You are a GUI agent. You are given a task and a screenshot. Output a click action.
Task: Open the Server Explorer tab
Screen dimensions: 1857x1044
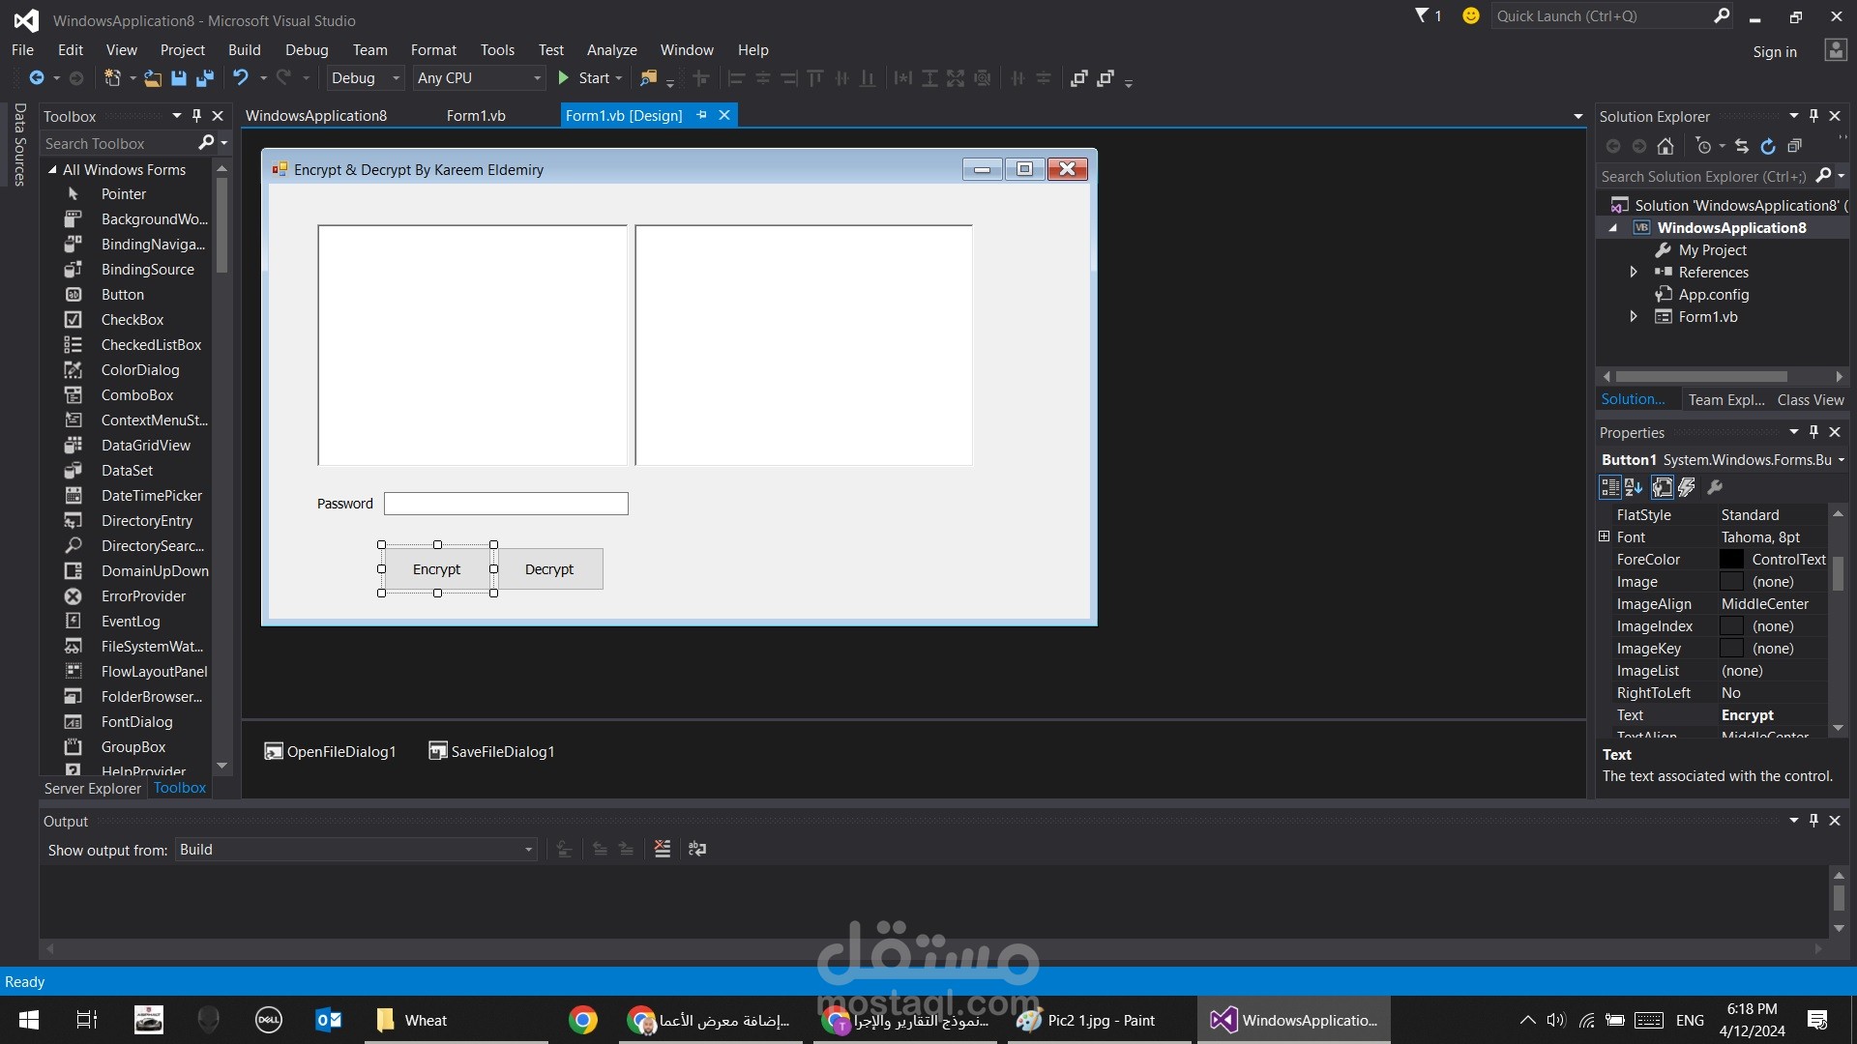(x=93, y=789)
